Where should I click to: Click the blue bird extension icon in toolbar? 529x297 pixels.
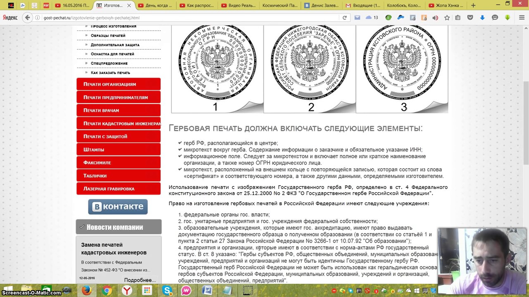point(400,18)
